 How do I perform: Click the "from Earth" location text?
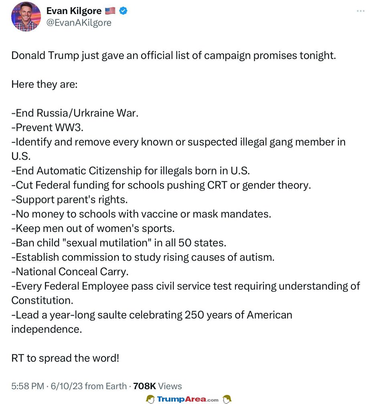[x=106, y=386]
